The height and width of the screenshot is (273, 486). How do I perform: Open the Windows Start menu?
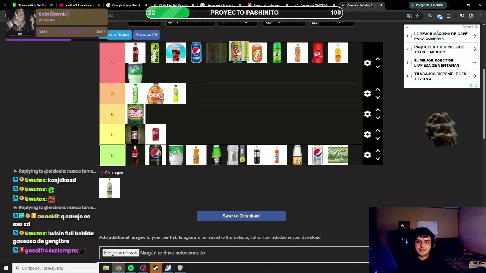[x=6, y=268]
